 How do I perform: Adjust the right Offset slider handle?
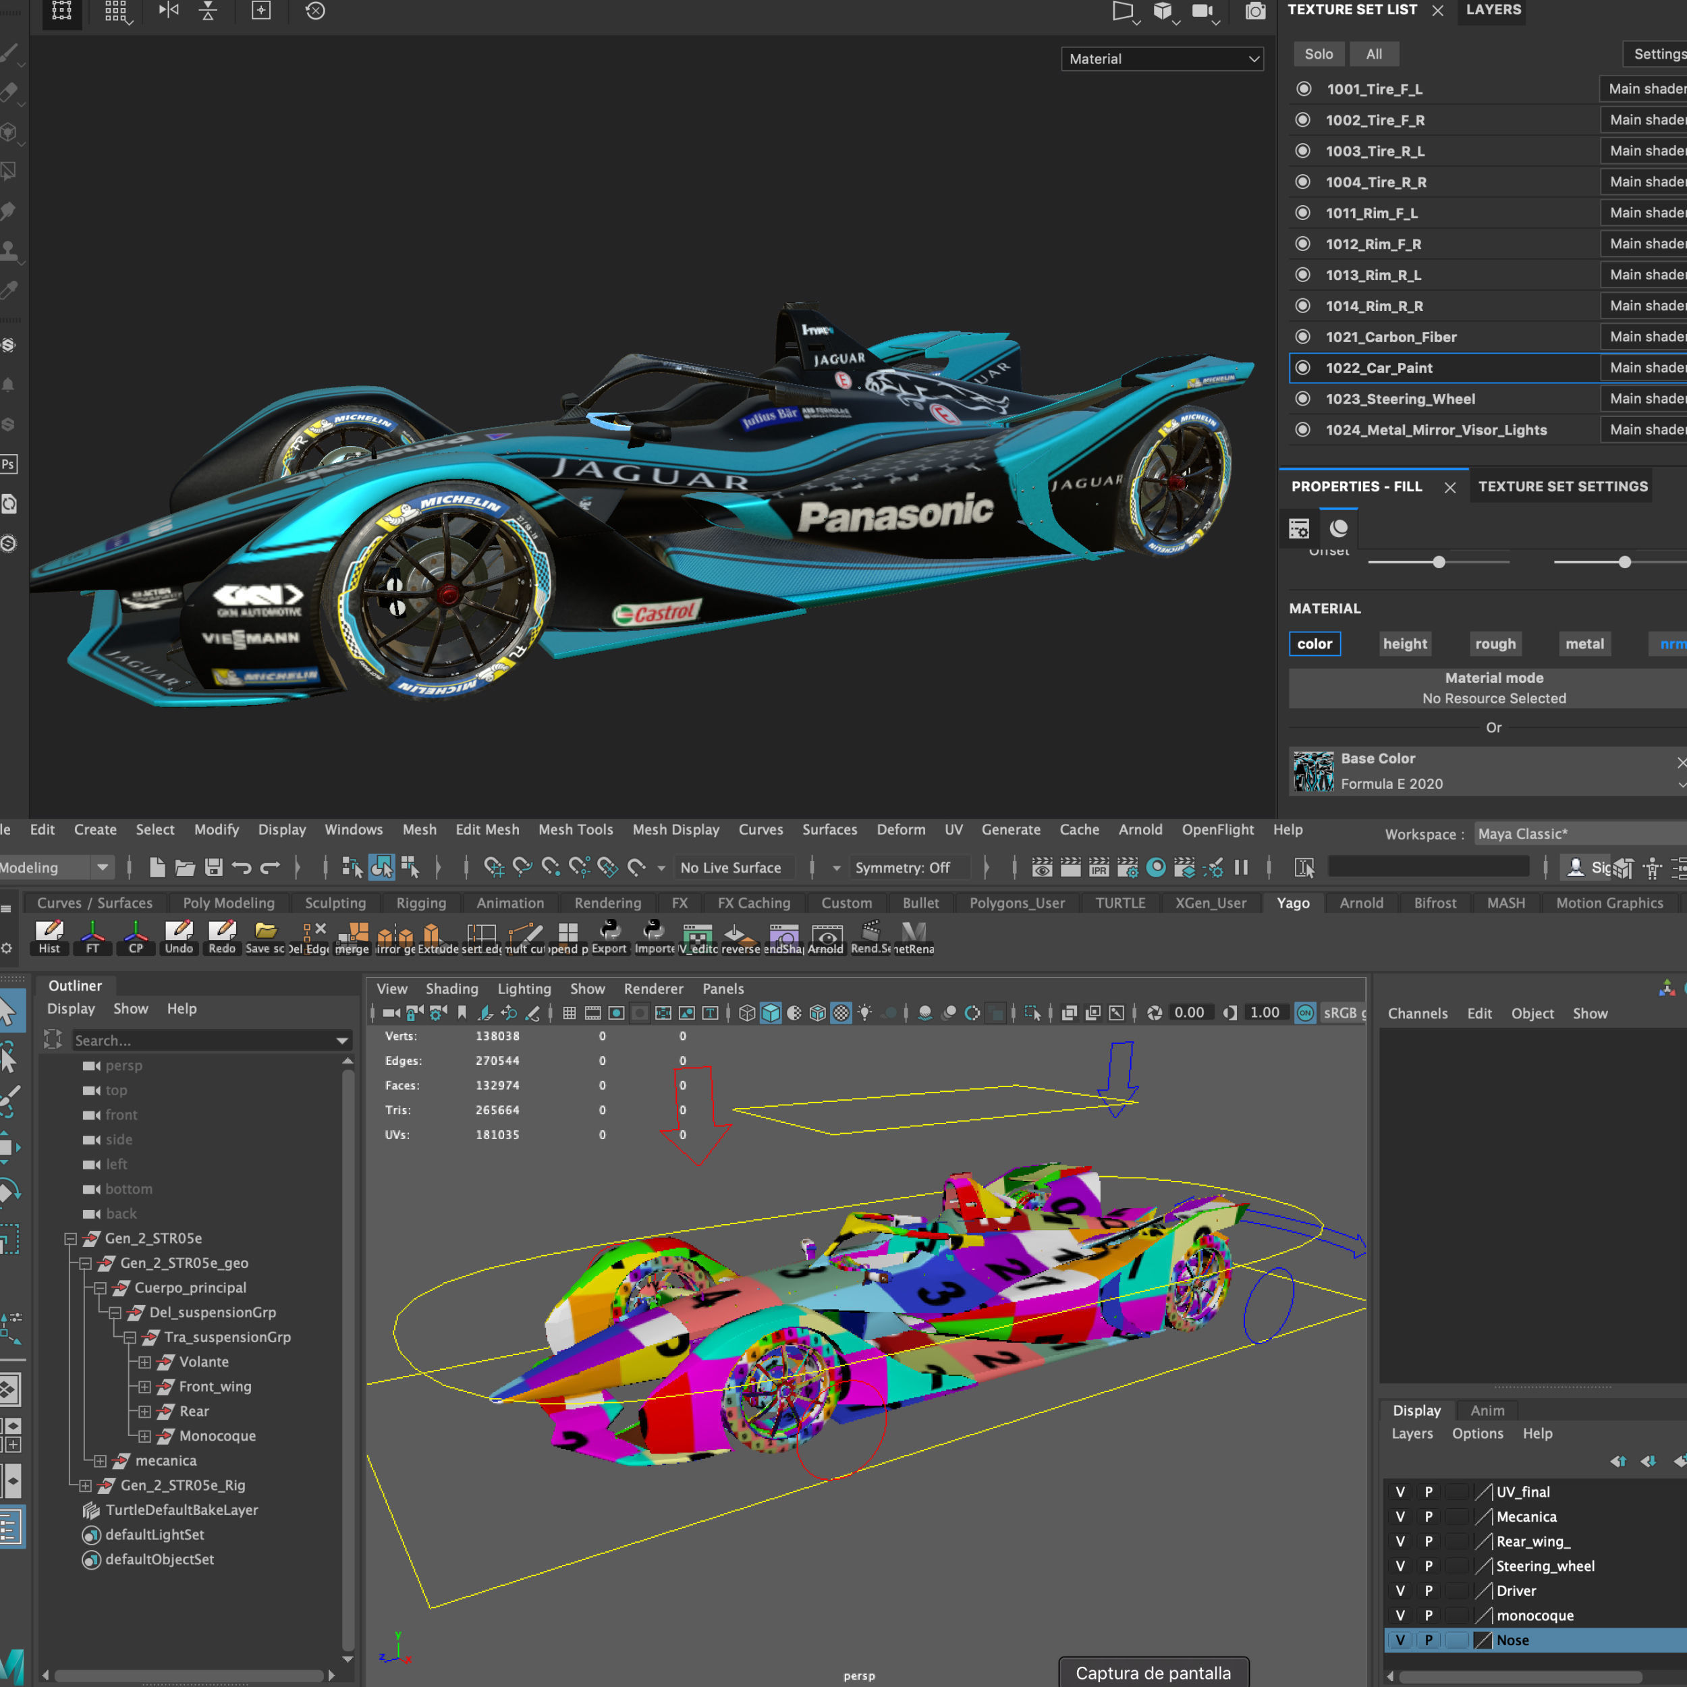click(x=1625, y=562)
